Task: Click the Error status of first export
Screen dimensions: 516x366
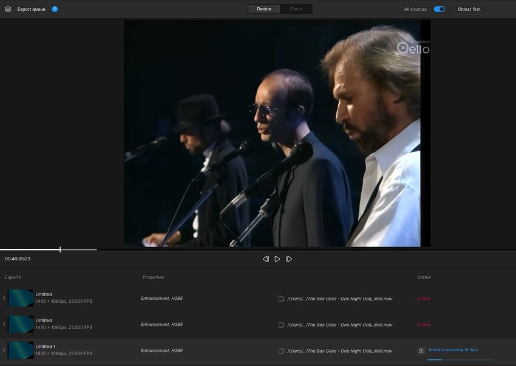Action: [424, 299]
